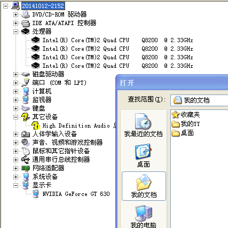228x228 pixels.
Task: Expand the 通用串行总线控制器 node
Action: 15,160
